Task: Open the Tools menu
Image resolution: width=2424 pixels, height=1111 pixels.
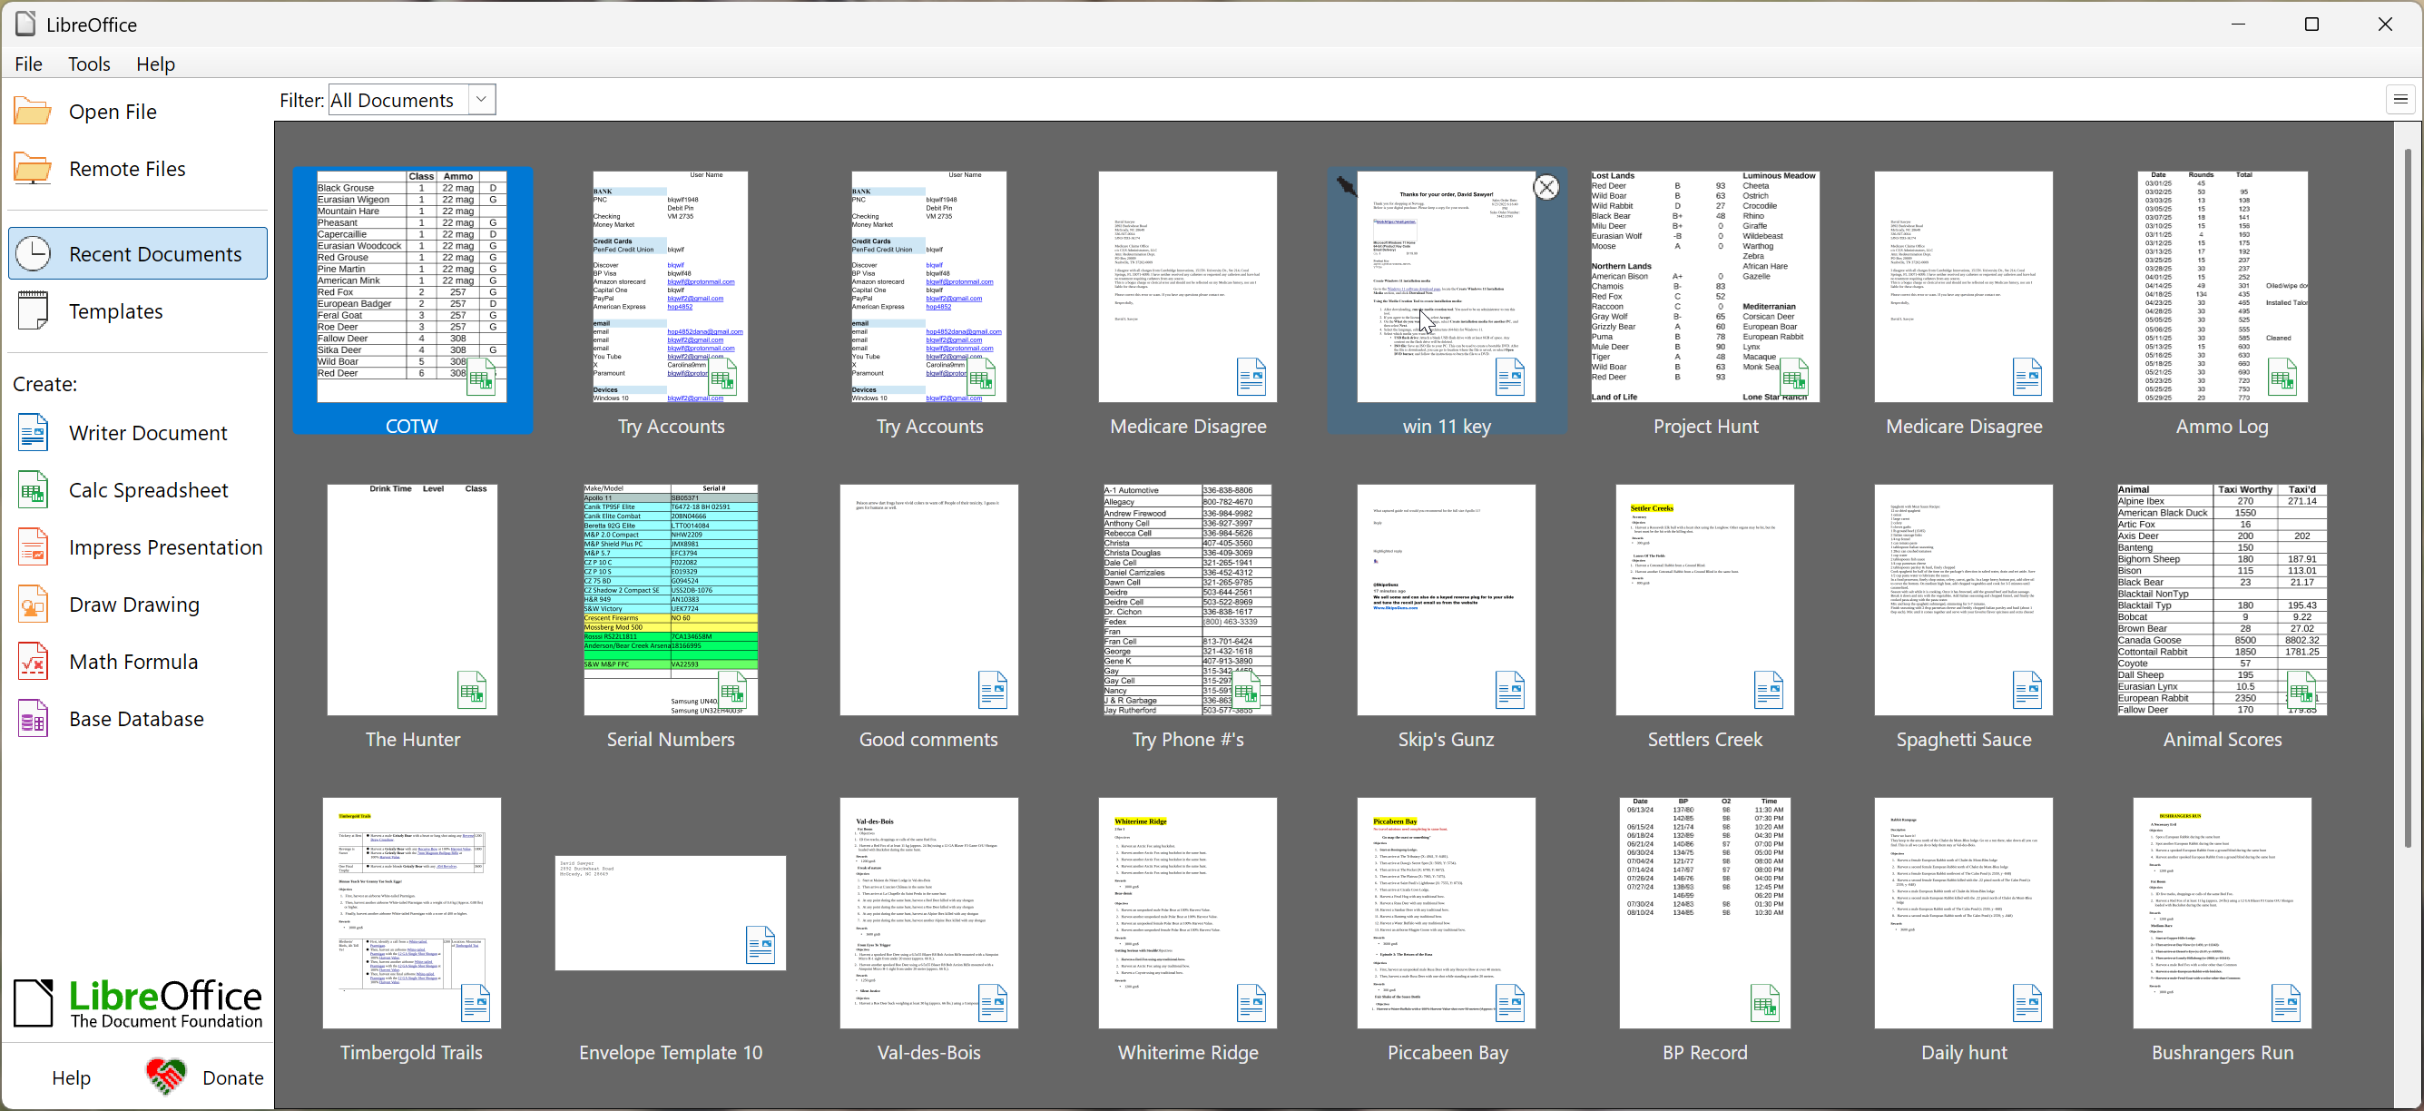Action: [x=88, y=64]
